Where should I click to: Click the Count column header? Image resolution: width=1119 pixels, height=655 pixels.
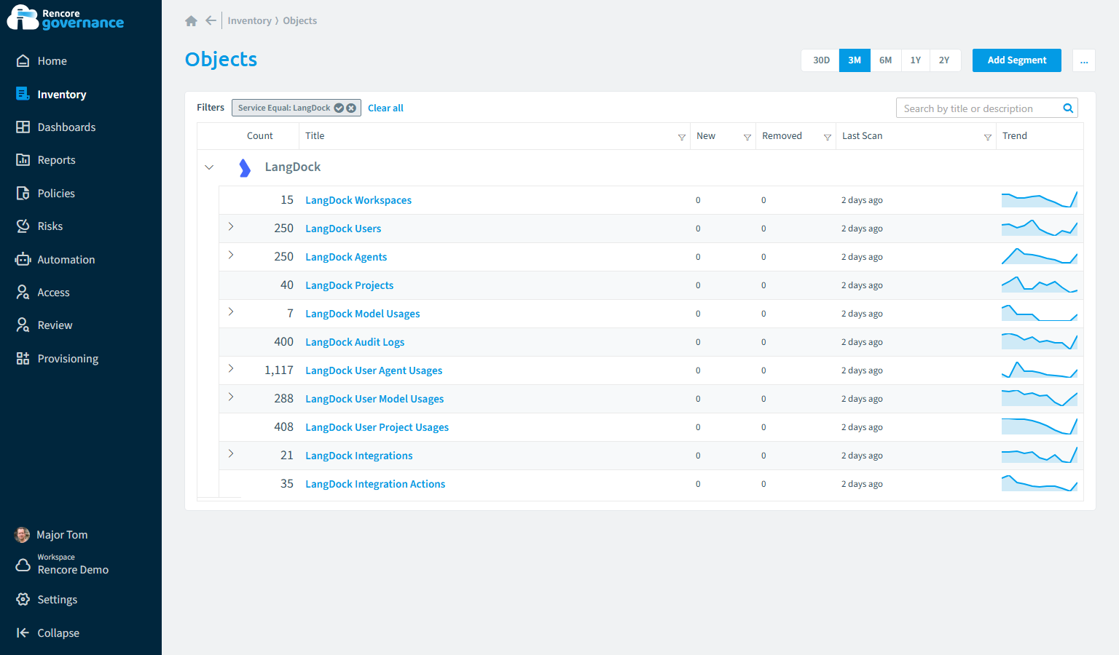(260, 136)
